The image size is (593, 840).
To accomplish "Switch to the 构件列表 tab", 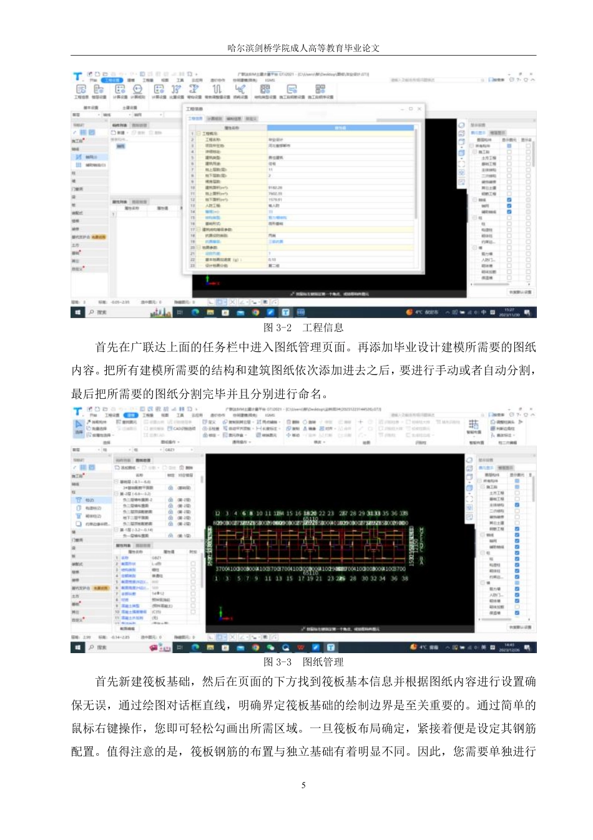I will [x=122, y=460].
